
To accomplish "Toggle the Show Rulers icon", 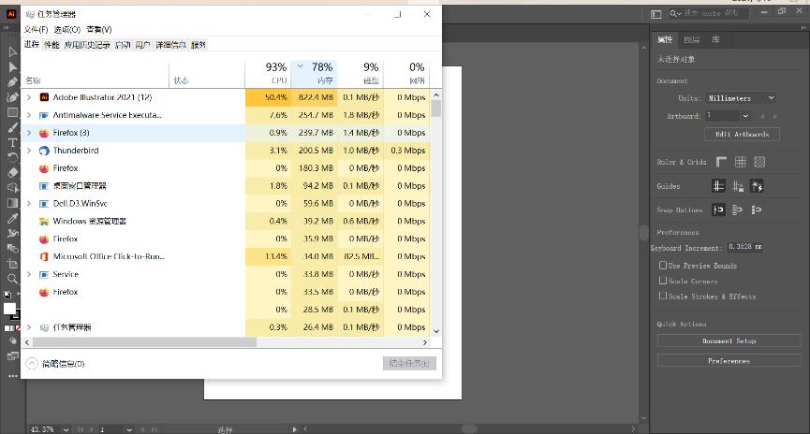I will (721, 162).
